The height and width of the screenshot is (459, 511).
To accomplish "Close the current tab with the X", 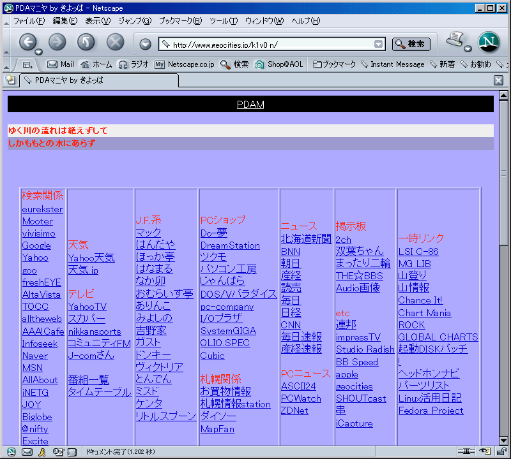I will [498, 80].
